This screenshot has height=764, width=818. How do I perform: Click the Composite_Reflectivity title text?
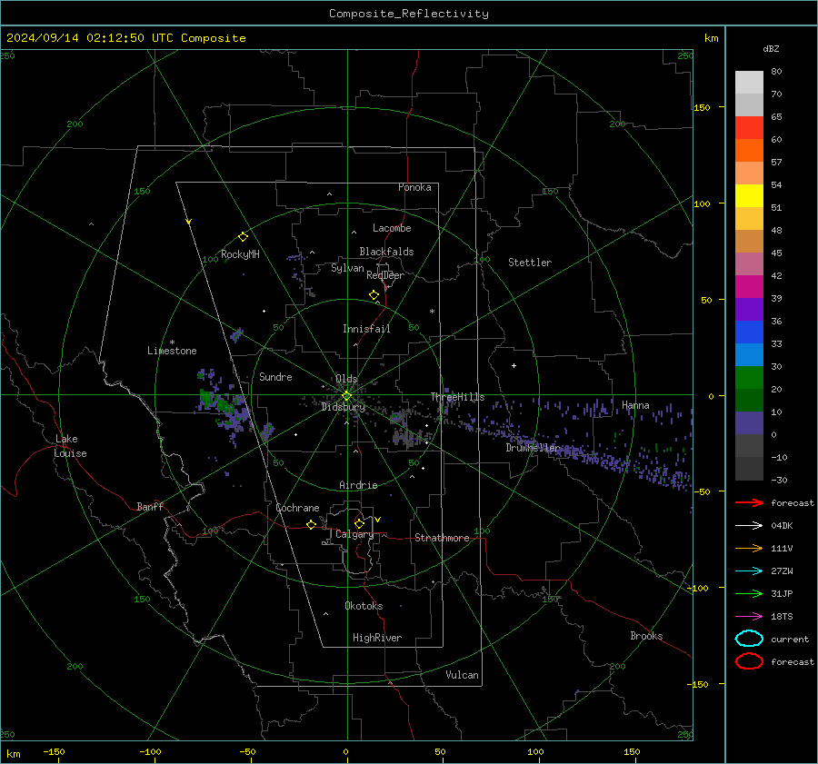click(408, 14)
